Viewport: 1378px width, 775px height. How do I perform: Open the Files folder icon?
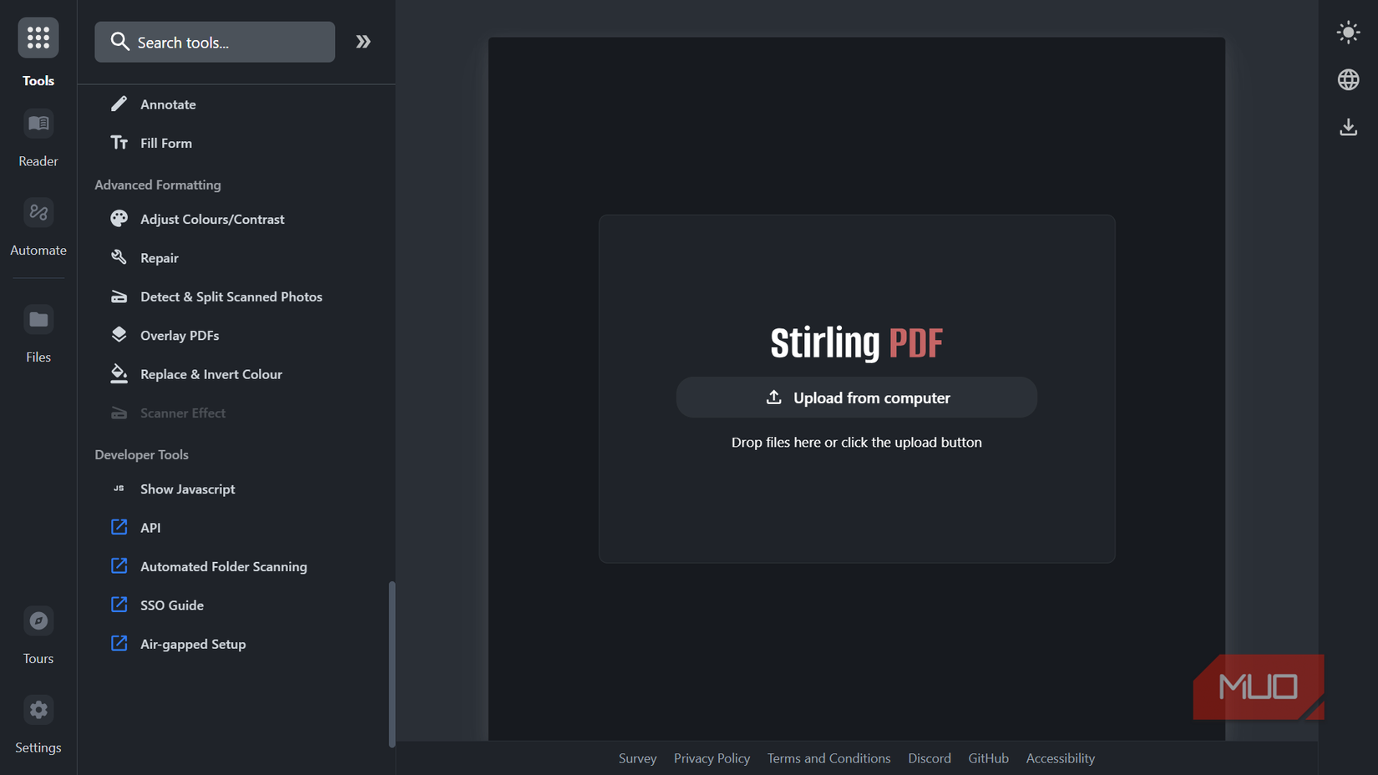(x=38, y=319)
